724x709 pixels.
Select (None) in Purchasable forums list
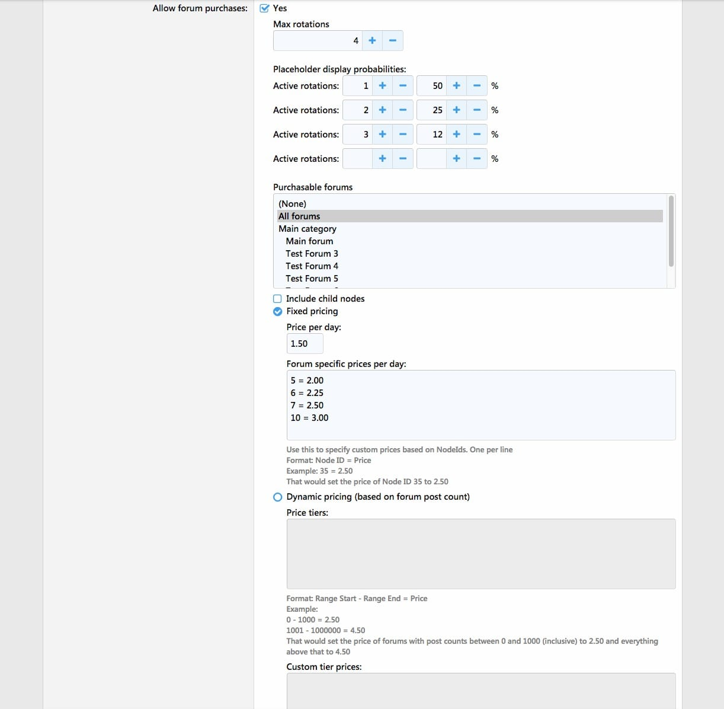click(x=293, y=204)
